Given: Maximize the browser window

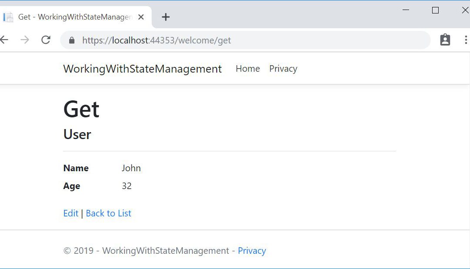Looking at the screenshot, I should tap(435, 10).
